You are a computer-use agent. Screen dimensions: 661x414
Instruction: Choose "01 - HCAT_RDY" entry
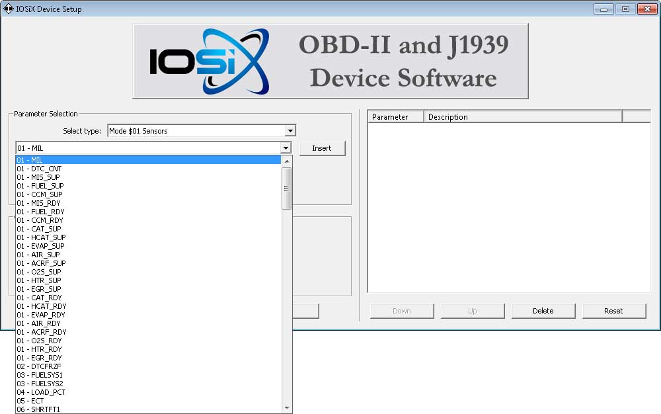[148, 306]
